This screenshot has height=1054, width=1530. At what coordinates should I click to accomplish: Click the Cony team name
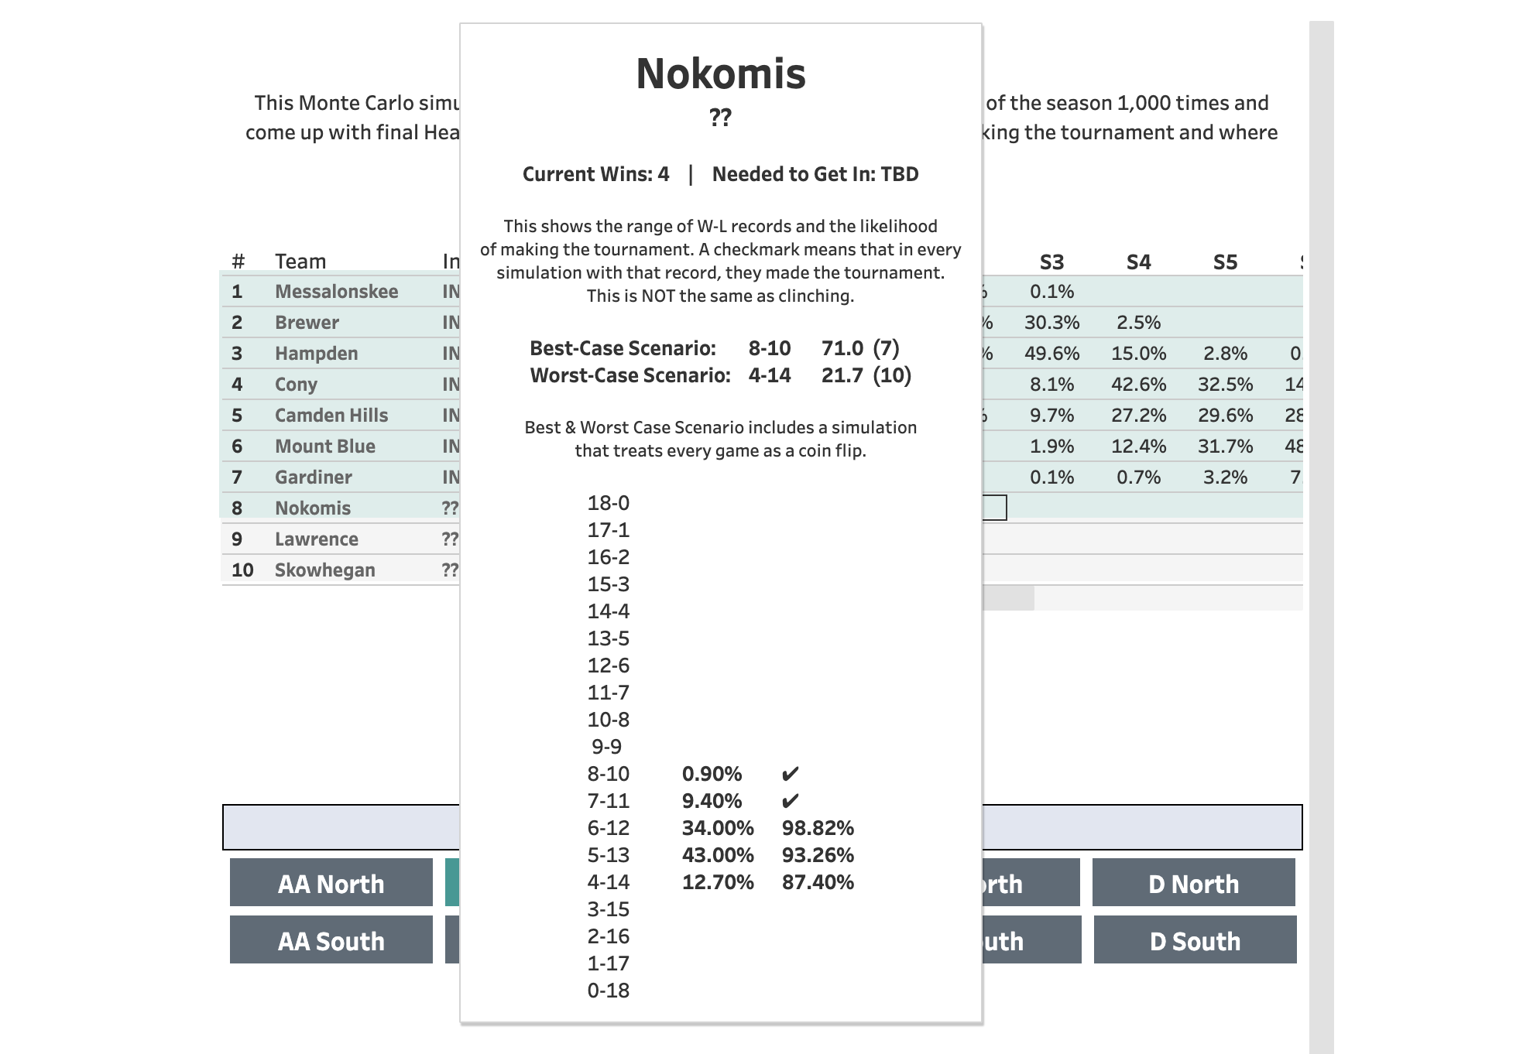[296, 385]
